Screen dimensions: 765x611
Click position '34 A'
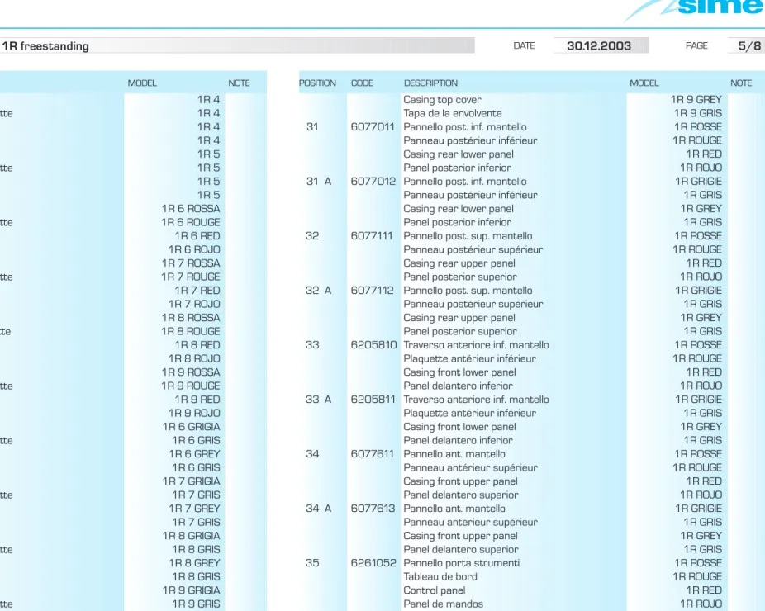coord(319,509)
